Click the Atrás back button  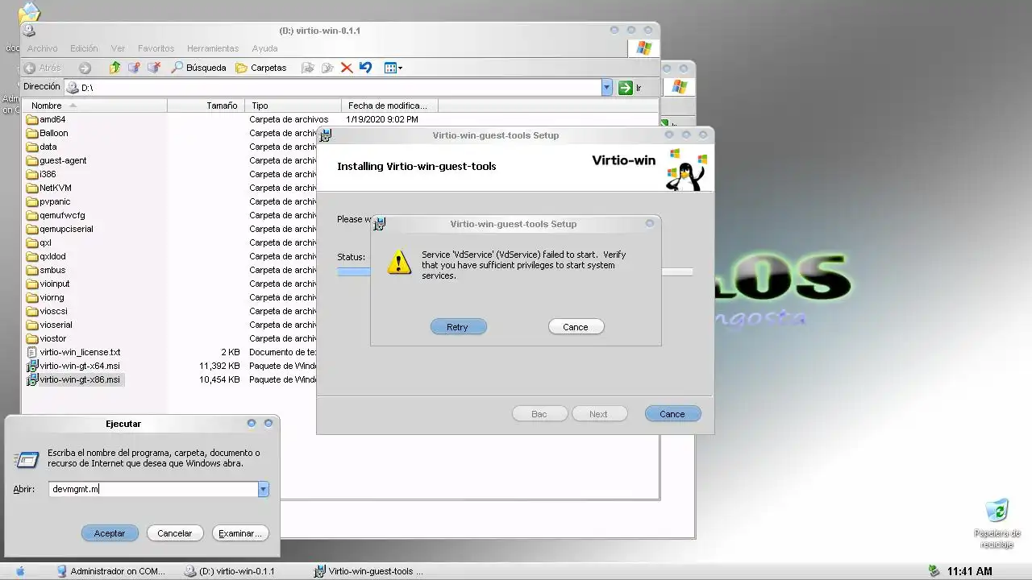tap(42, 68)
